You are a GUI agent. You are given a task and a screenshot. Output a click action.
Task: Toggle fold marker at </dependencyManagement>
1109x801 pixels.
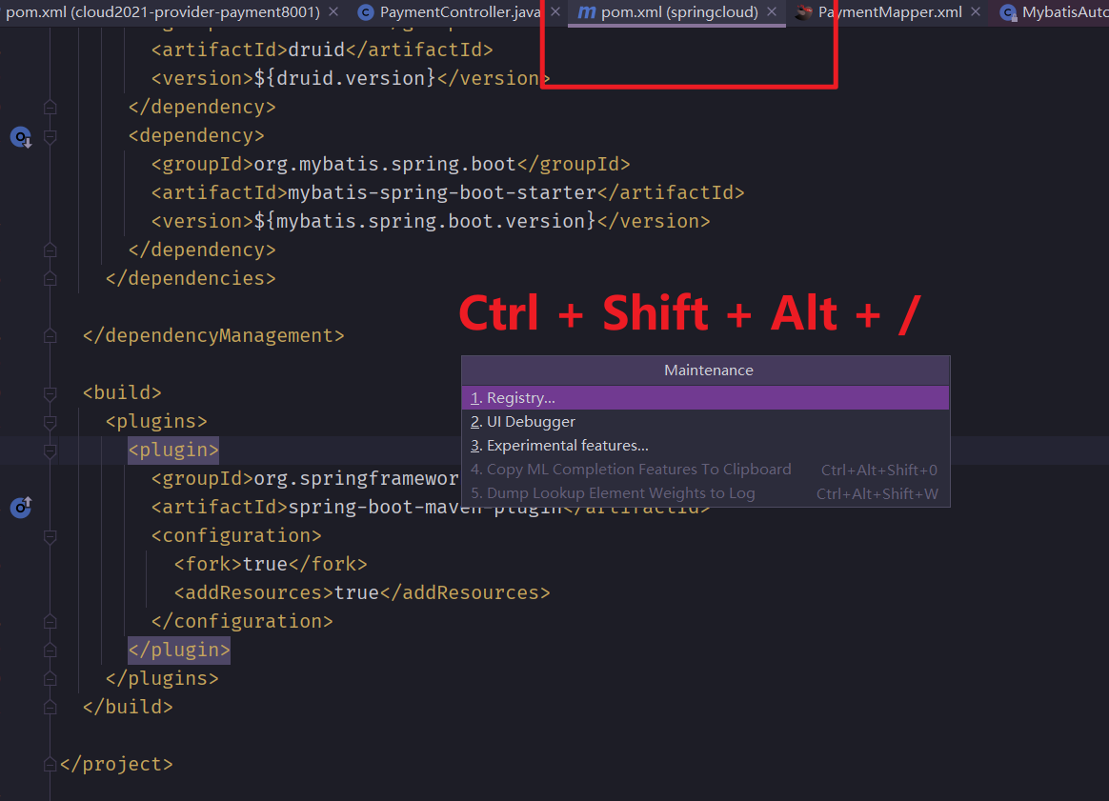(50, 336)
